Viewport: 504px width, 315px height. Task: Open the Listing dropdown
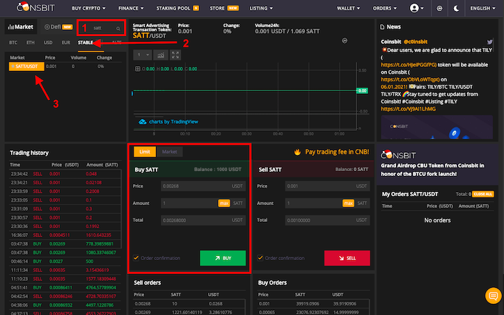click(261, 8)
